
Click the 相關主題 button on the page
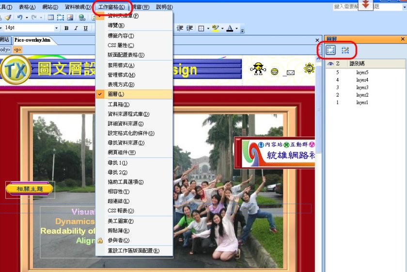point(30,189)
